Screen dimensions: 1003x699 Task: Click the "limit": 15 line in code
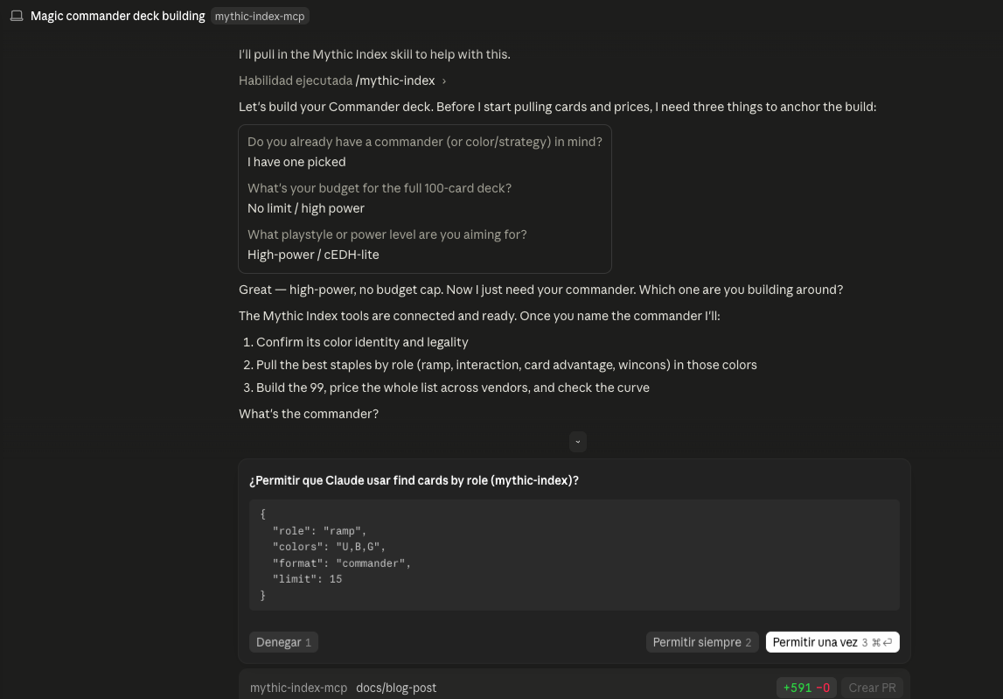(307, 579)
